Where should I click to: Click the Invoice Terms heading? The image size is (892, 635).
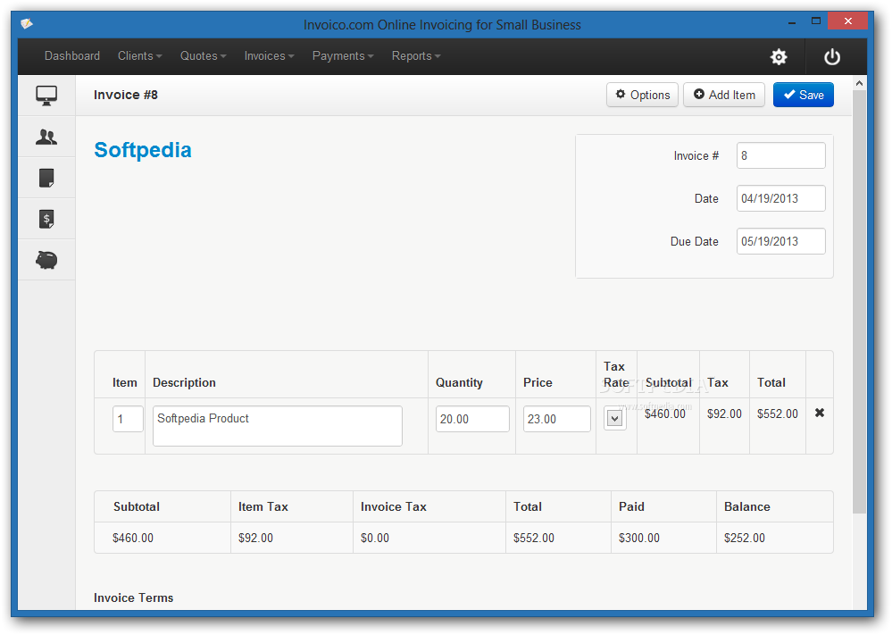[x=134, y=598]
